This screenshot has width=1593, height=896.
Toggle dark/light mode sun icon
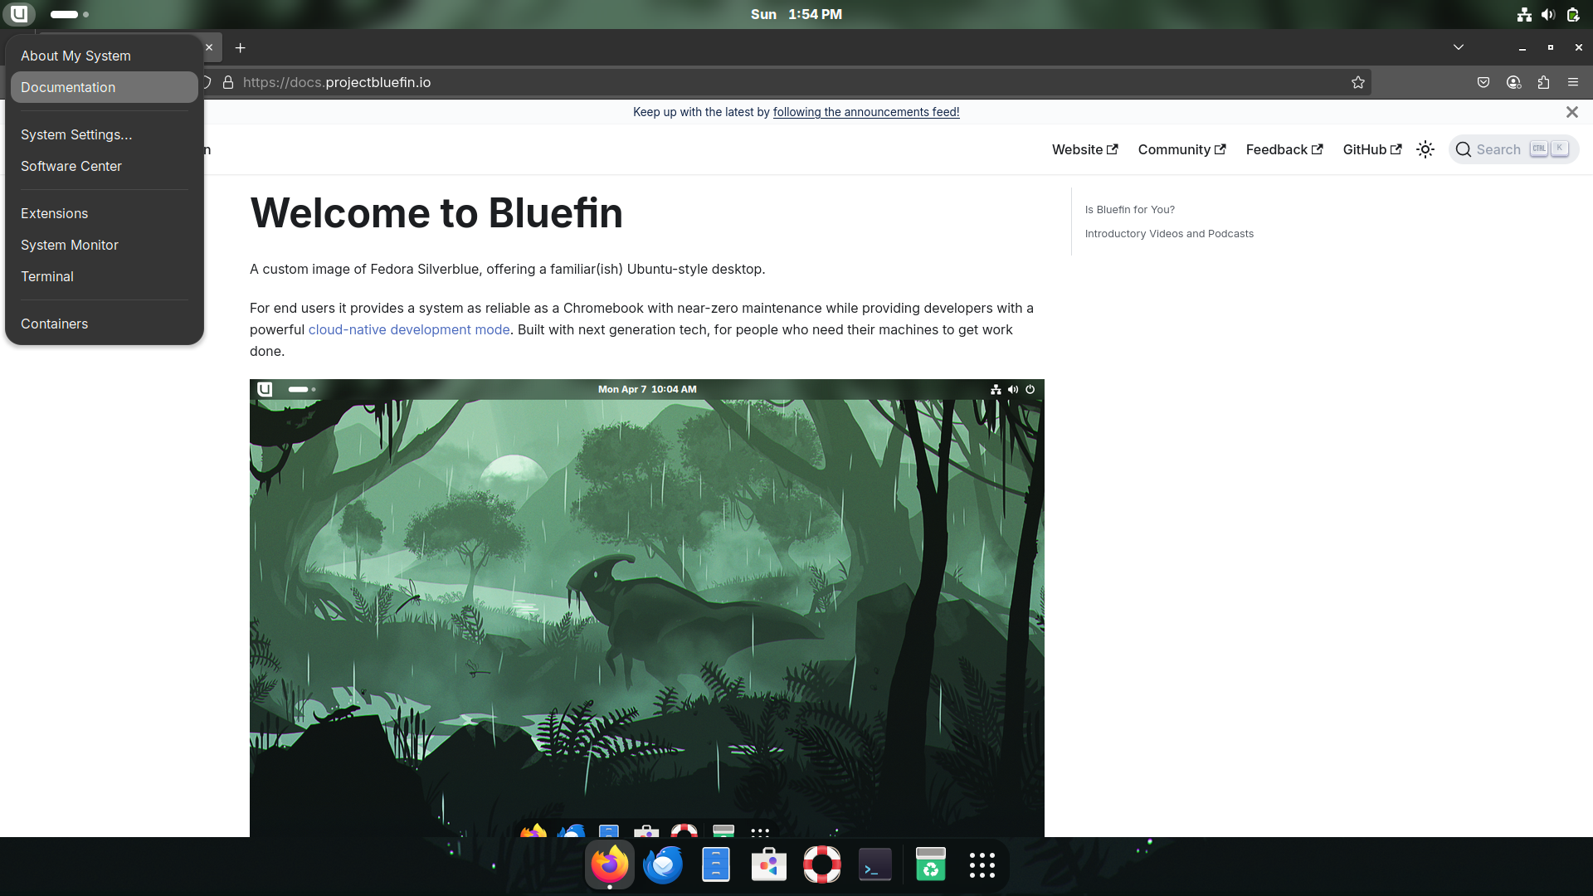(1425, 149)
